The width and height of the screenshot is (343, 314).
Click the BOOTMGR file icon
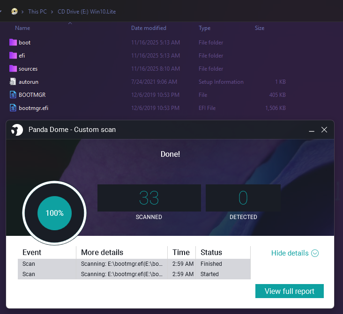click(13, 95)
